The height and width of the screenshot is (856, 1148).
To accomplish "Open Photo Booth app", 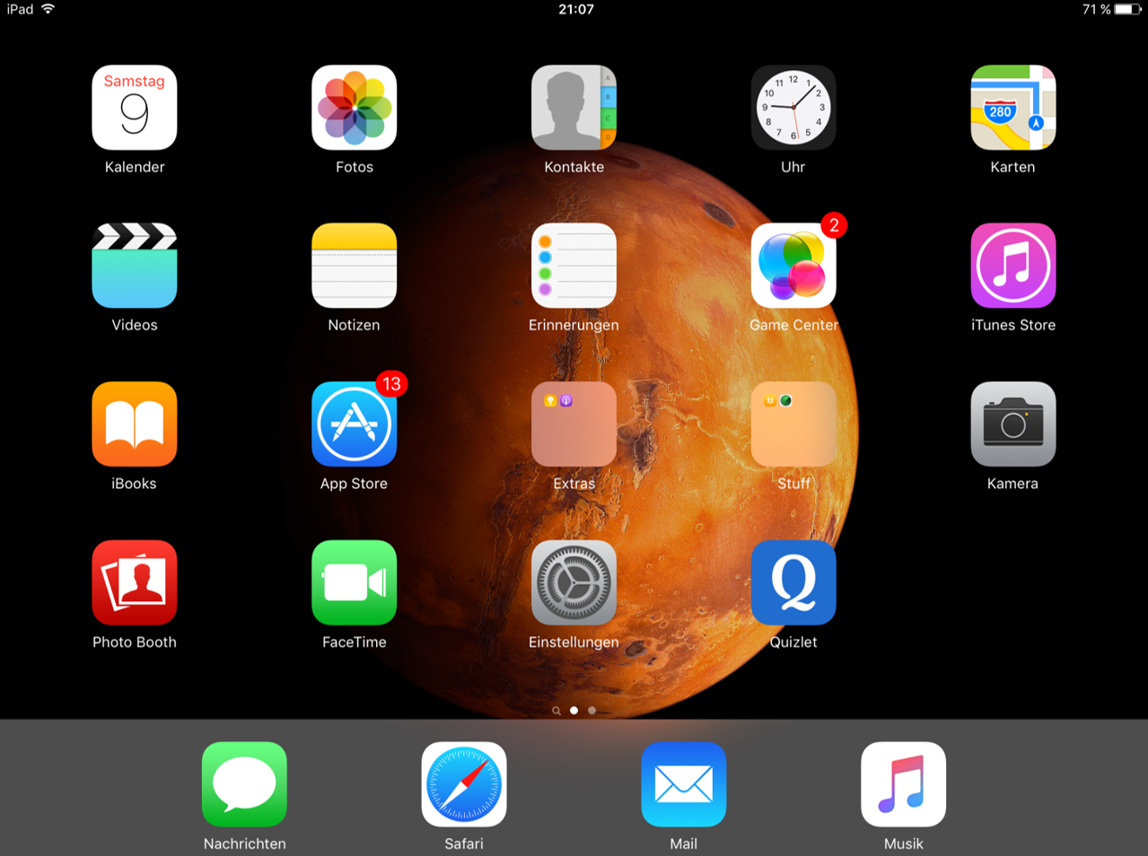I will coord(135,582).
